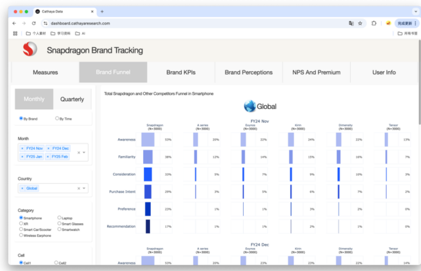Expand the Country dropdown arrow
This screenshot has height=271, width=421.
click(84, 188)
